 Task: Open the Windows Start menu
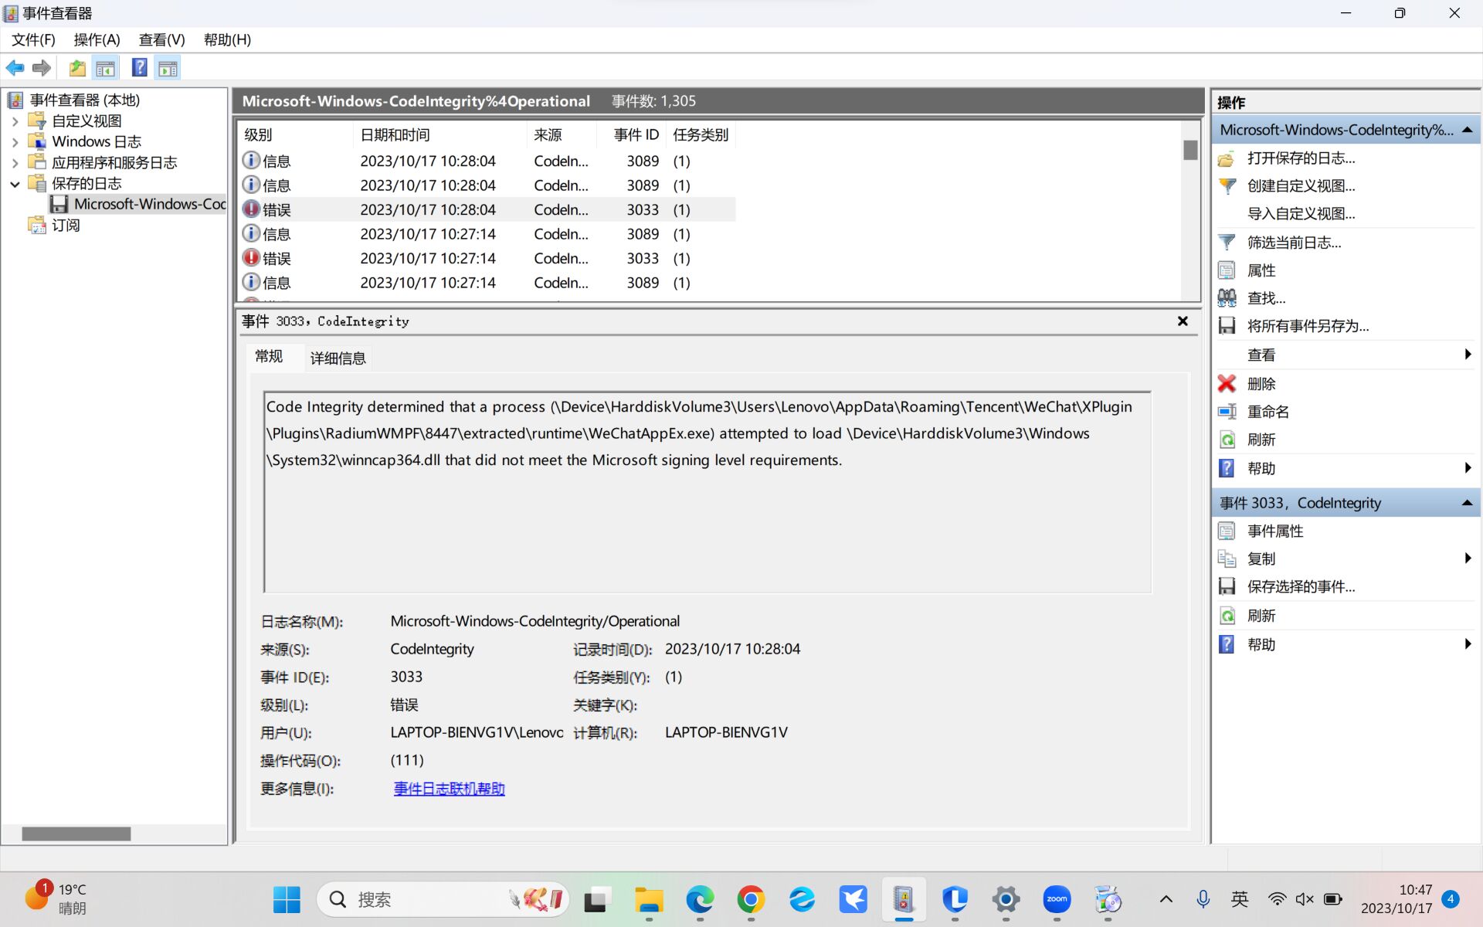287,899
